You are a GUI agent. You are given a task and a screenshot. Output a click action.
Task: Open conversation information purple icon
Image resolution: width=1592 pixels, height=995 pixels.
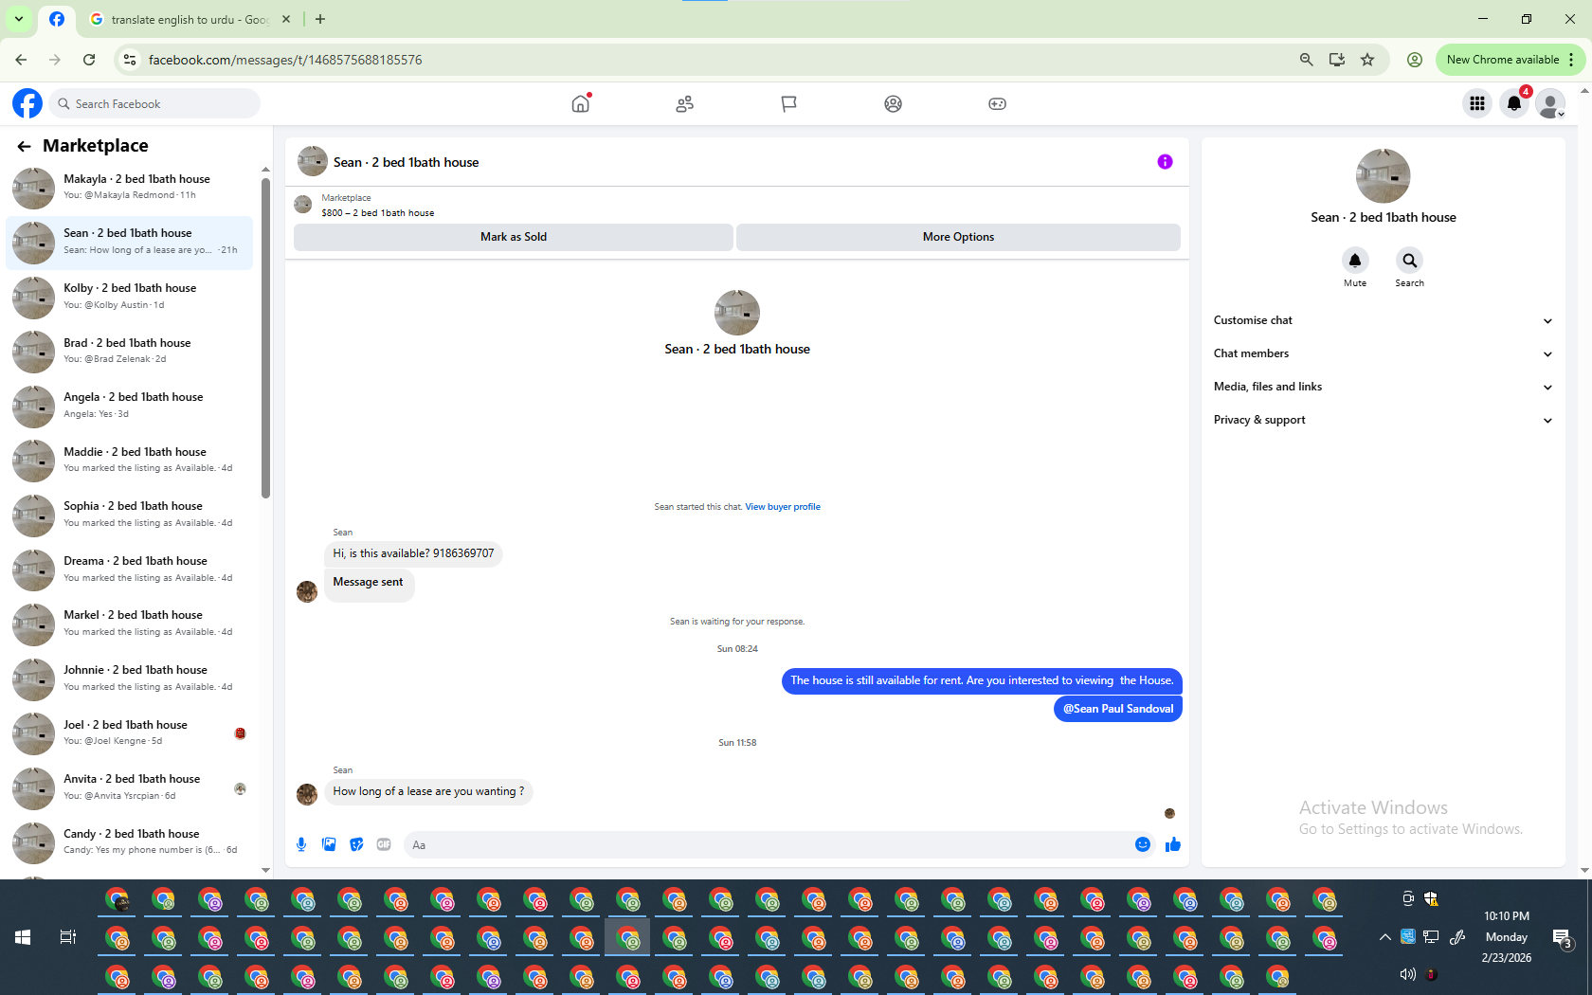pos(1165,162)
